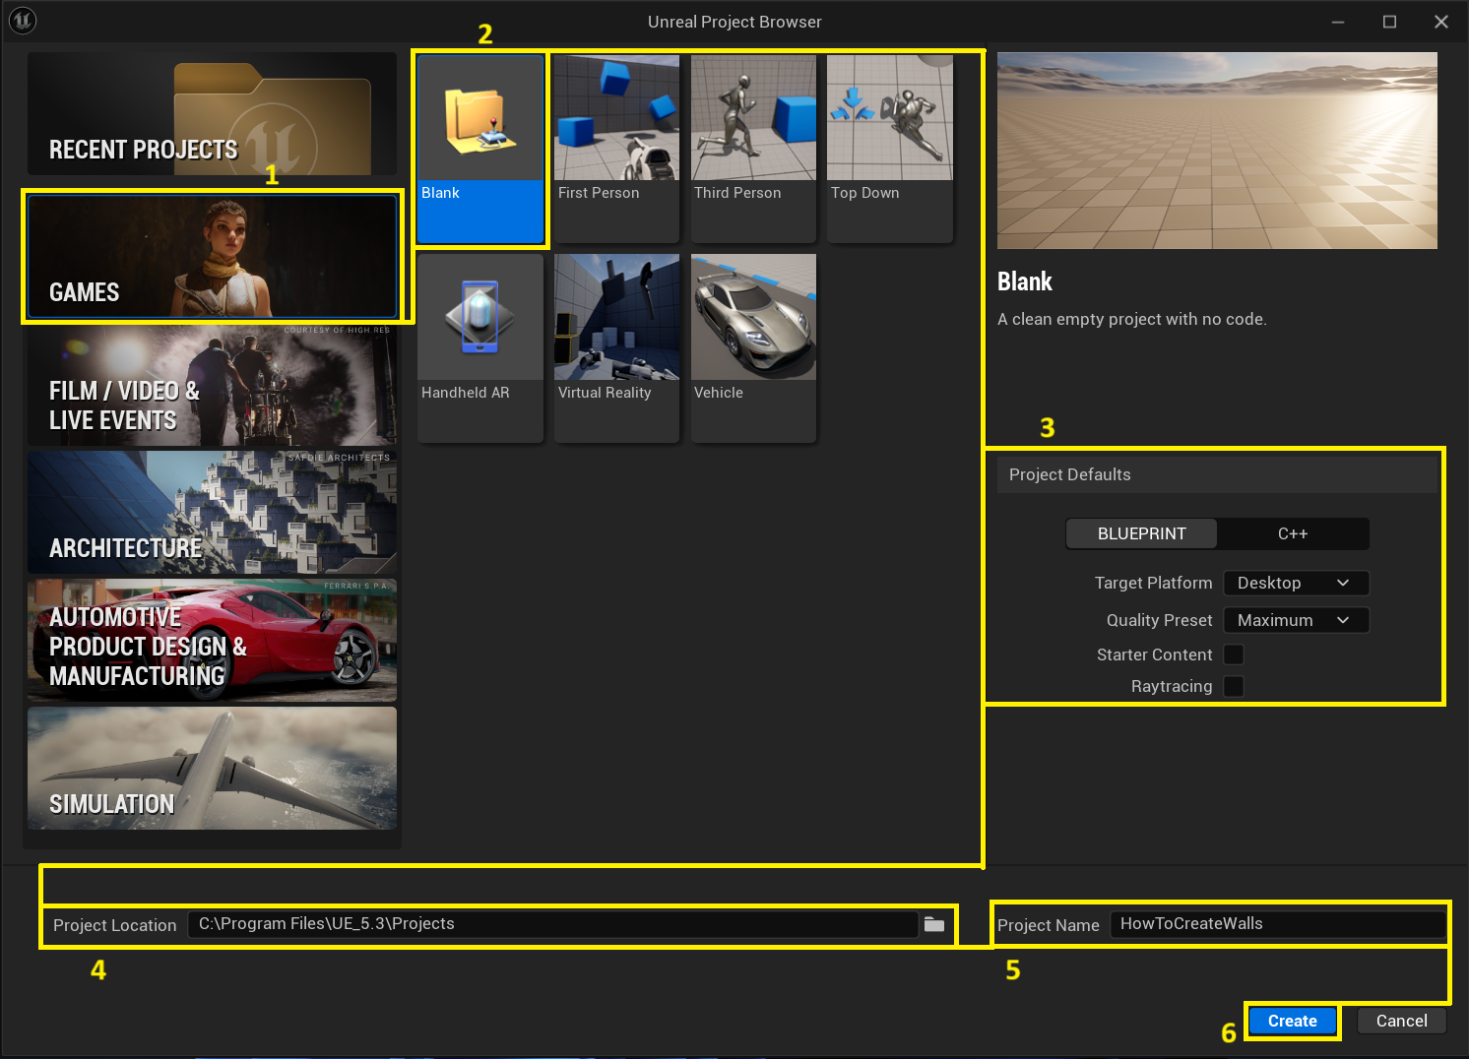Image resolution: width=1469 pixels, height=1059 pixels.
Task: Pick the Third Person template
Action: [x=753, y=148]
